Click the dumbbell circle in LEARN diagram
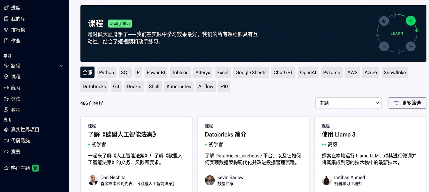This screenshot has width=429, height=192. (x=411, y=46)
